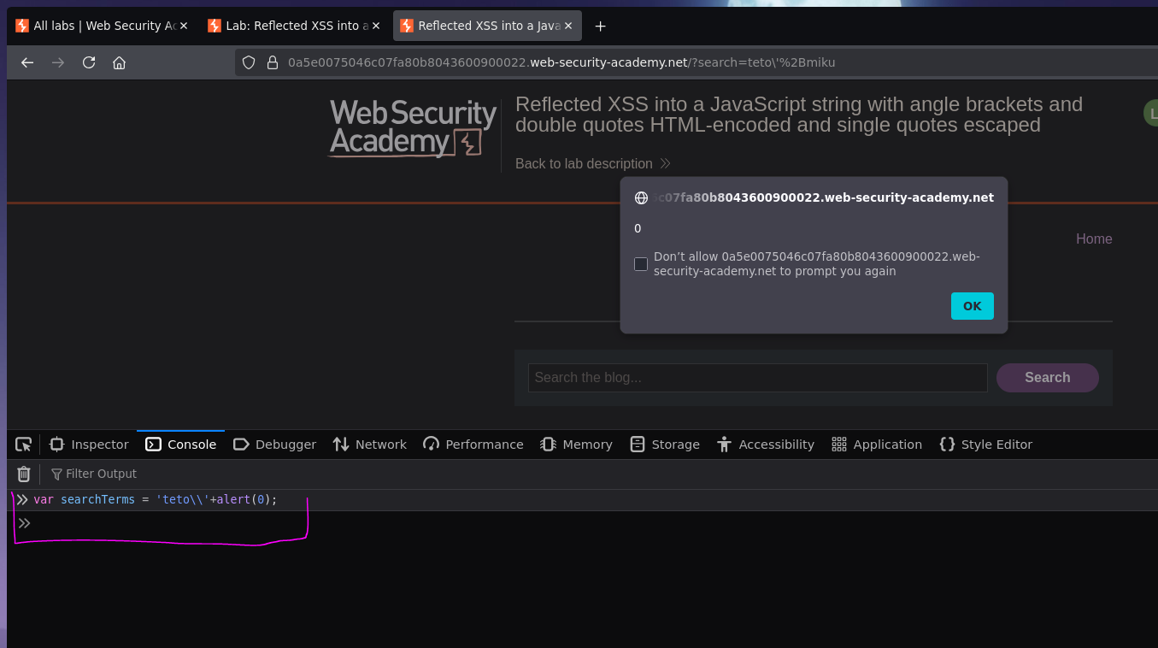
Task: Open the Performance panel
Action: [x=473, y=445]
